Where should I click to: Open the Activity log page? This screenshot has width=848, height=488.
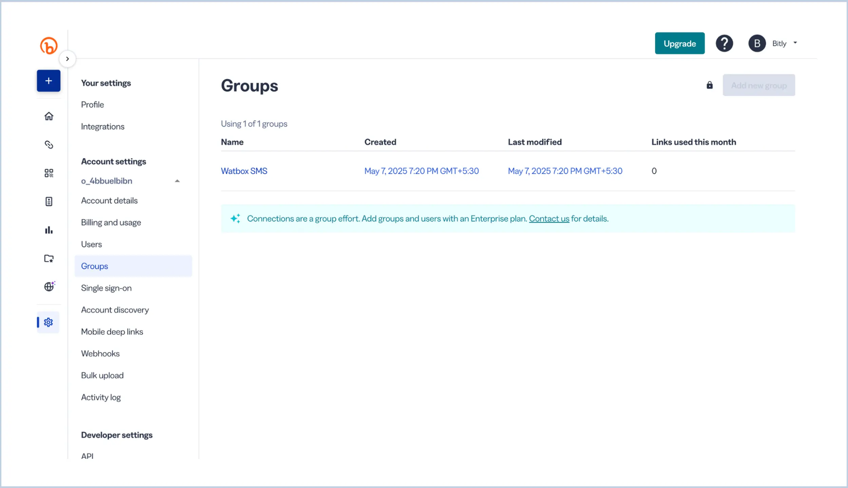pos(101,397)
